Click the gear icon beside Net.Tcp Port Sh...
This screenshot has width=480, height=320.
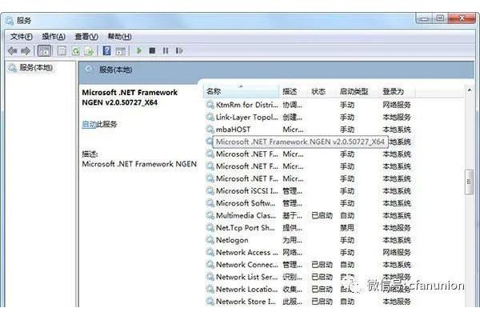click(x=210, y=227)
